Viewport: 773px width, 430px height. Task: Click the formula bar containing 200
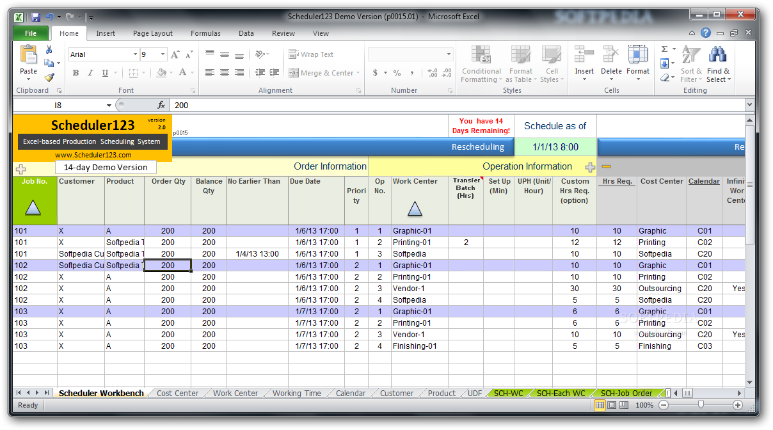click(x=456, y=105)
